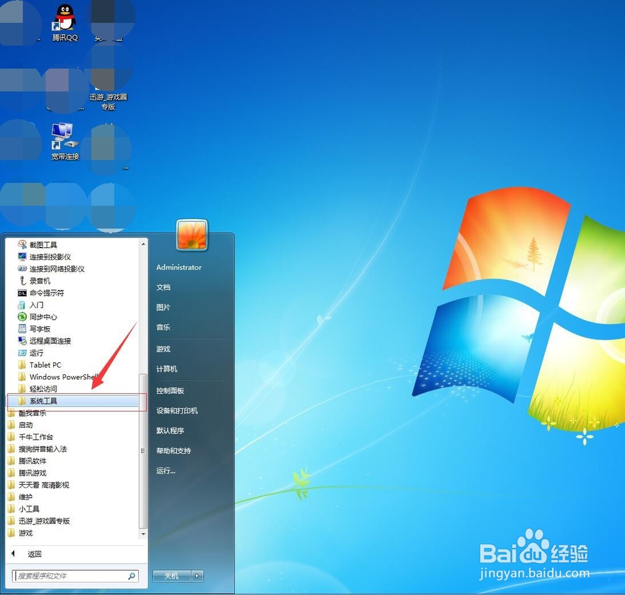Open 音乐 music from the Start menu
This screenshot has width=625, height=595.
163,327
